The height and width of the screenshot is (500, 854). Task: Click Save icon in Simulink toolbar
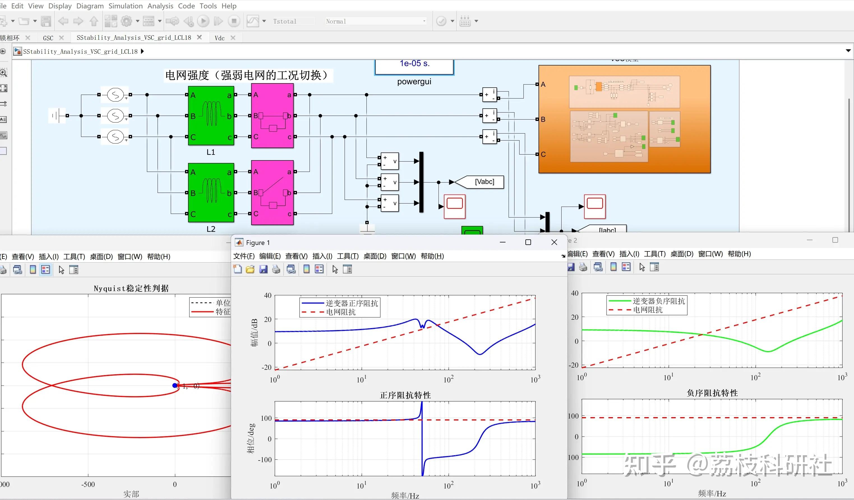coord(46,21)
